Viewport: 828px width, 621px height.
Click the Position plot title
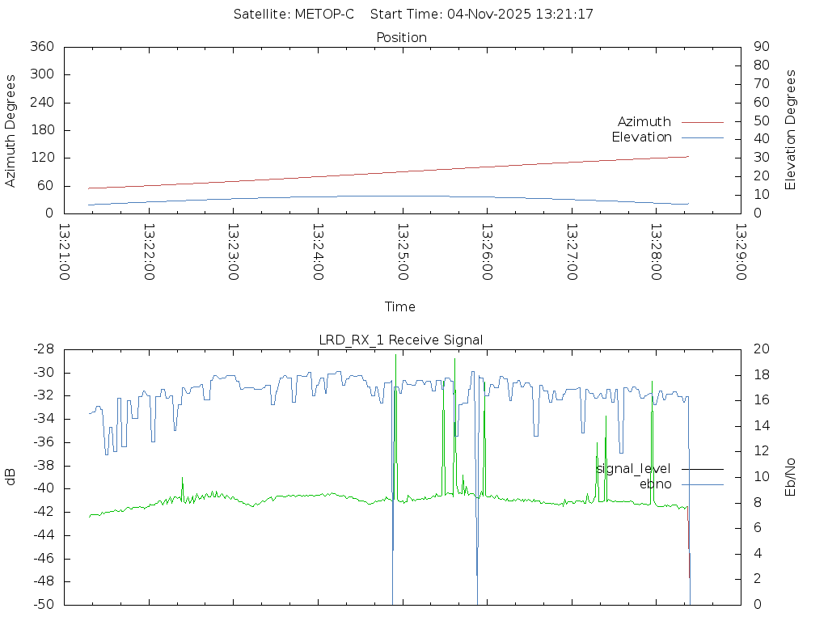402,38
